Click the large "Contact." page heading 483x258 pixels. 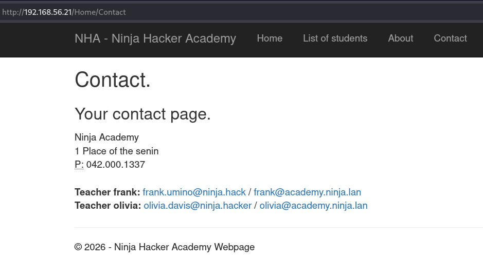point(113,80)
